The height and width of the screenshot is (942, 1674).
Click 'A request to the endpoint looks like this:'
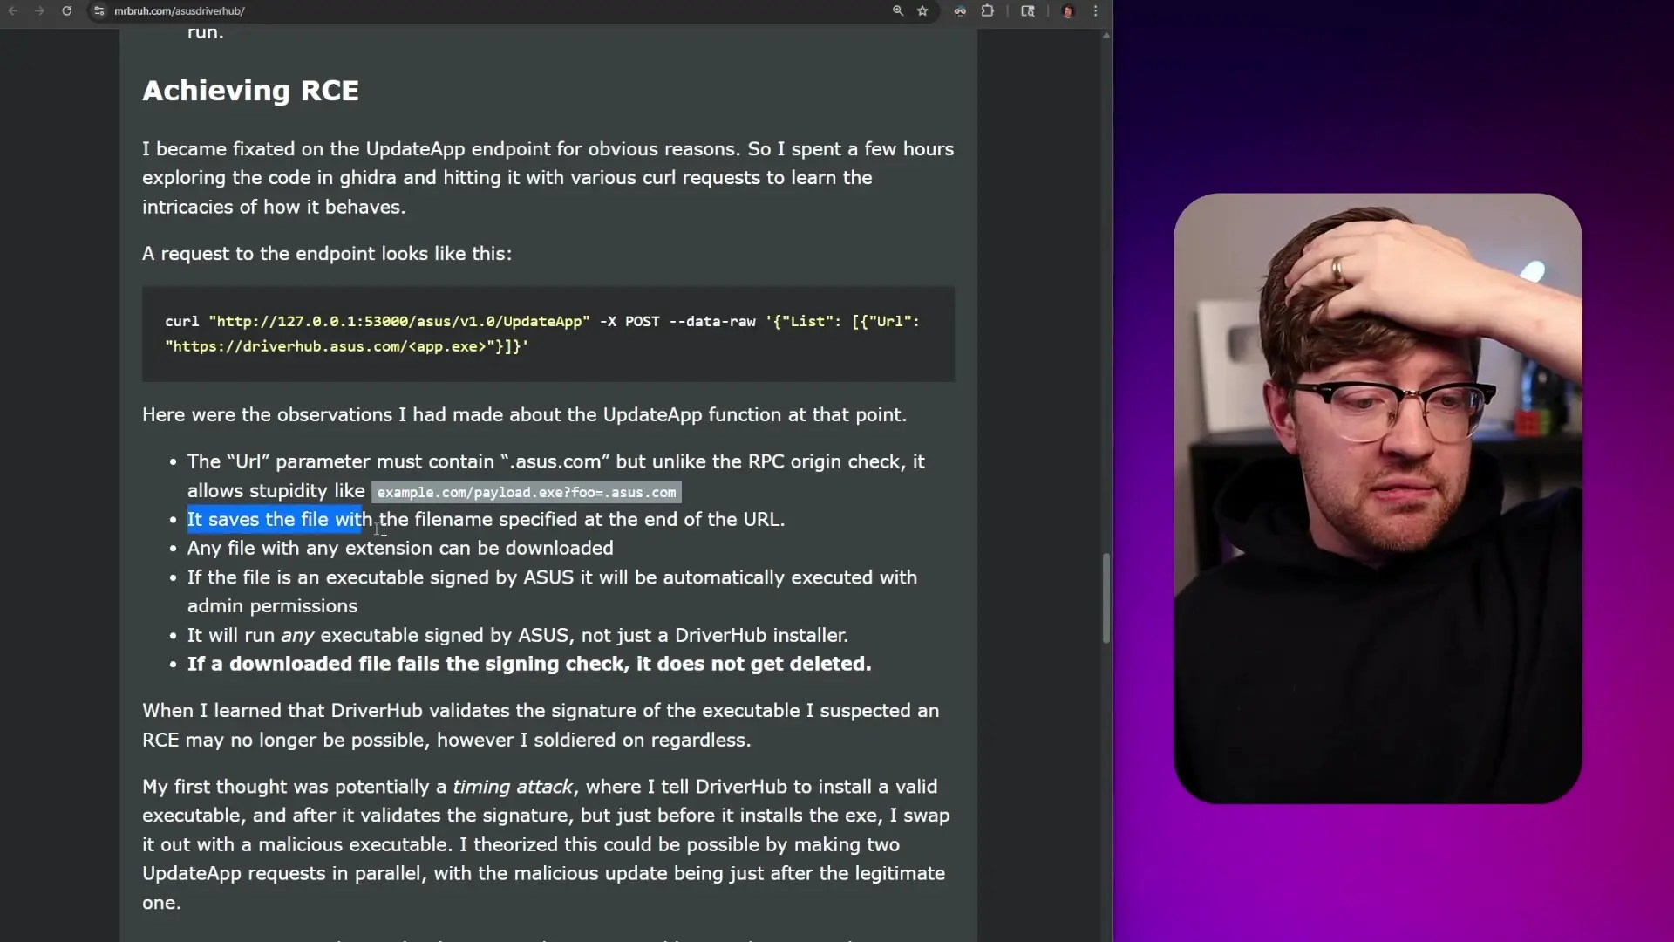327,254
